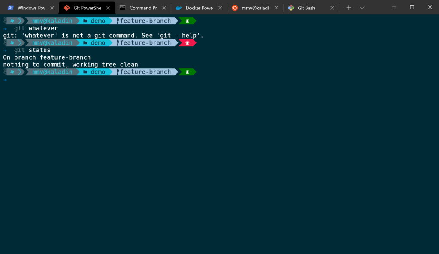Click the red error status prompt segment
439x254 pixels.
pyautogui.click(x=187, y=43)
